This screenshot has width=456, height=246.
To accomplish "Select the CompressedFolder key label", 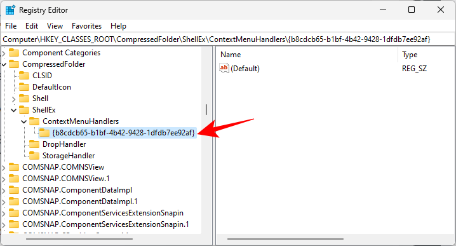I will [54, 64].
